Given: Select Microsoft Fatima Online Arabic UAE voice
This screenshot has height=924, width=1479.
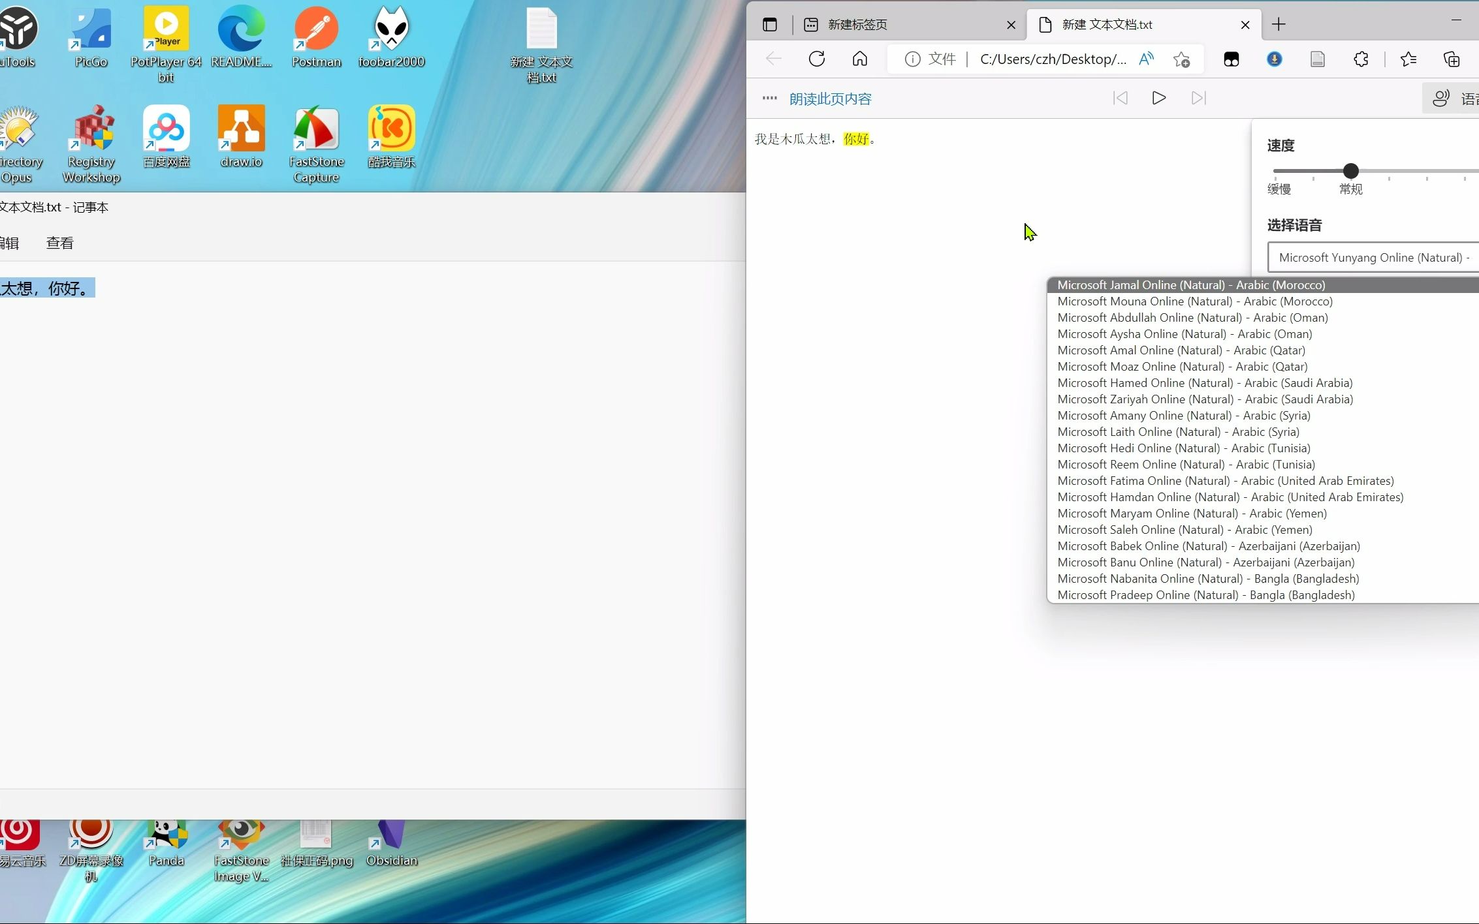Looking at the screenshot, I should [x=1226, y=480].
